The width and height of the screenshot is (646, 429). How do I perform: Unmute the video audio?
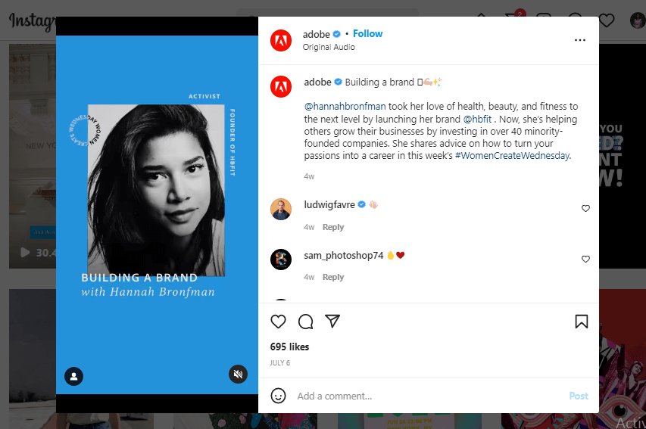[x=238, y=374]
